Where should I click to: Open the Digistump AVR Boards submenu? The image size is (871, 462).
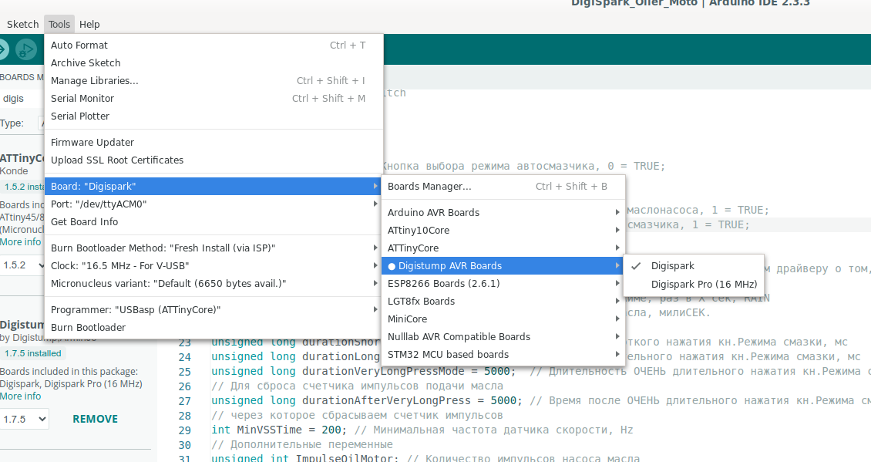tap(503, 266)
